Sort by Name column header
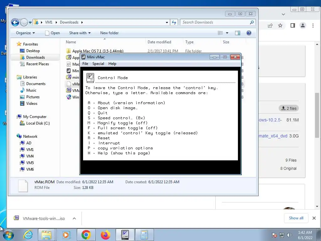 (71, 42)
